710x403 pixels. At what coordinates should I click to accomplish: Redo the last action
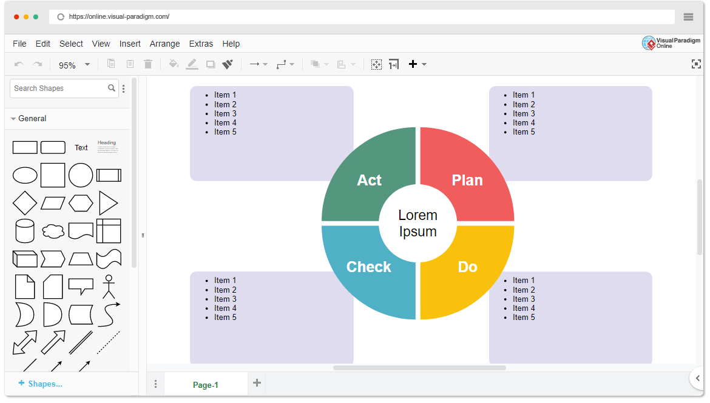[38, 64]
